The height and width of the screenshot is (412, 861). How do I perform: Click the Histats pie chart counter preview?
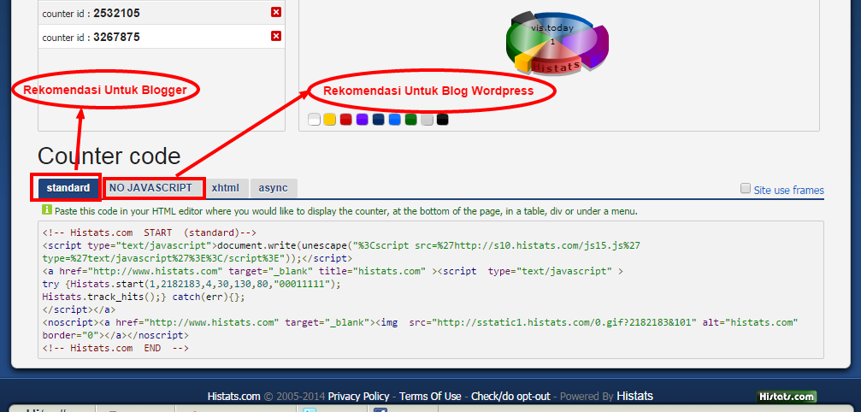(557, 42)
